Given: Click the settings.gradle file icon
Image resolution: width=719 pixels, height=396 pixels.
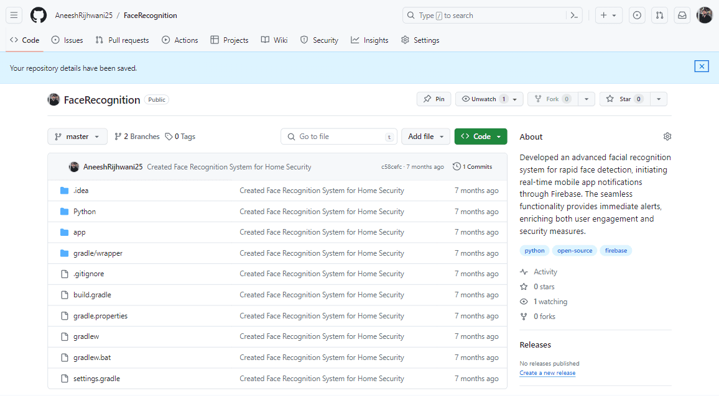Looking at the screenshot, I should pyautogui.click(x=65, y=379).
